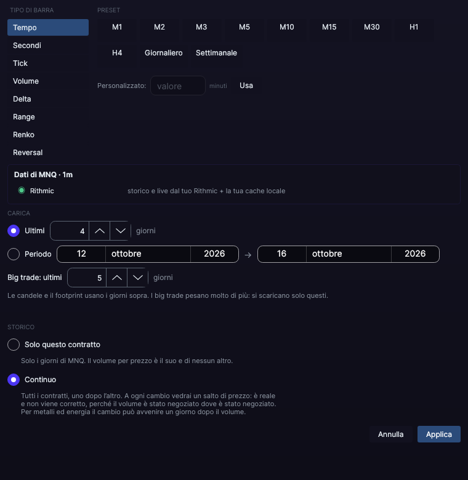Decrease Big trade days with down arrow

(x=137, y=278)
